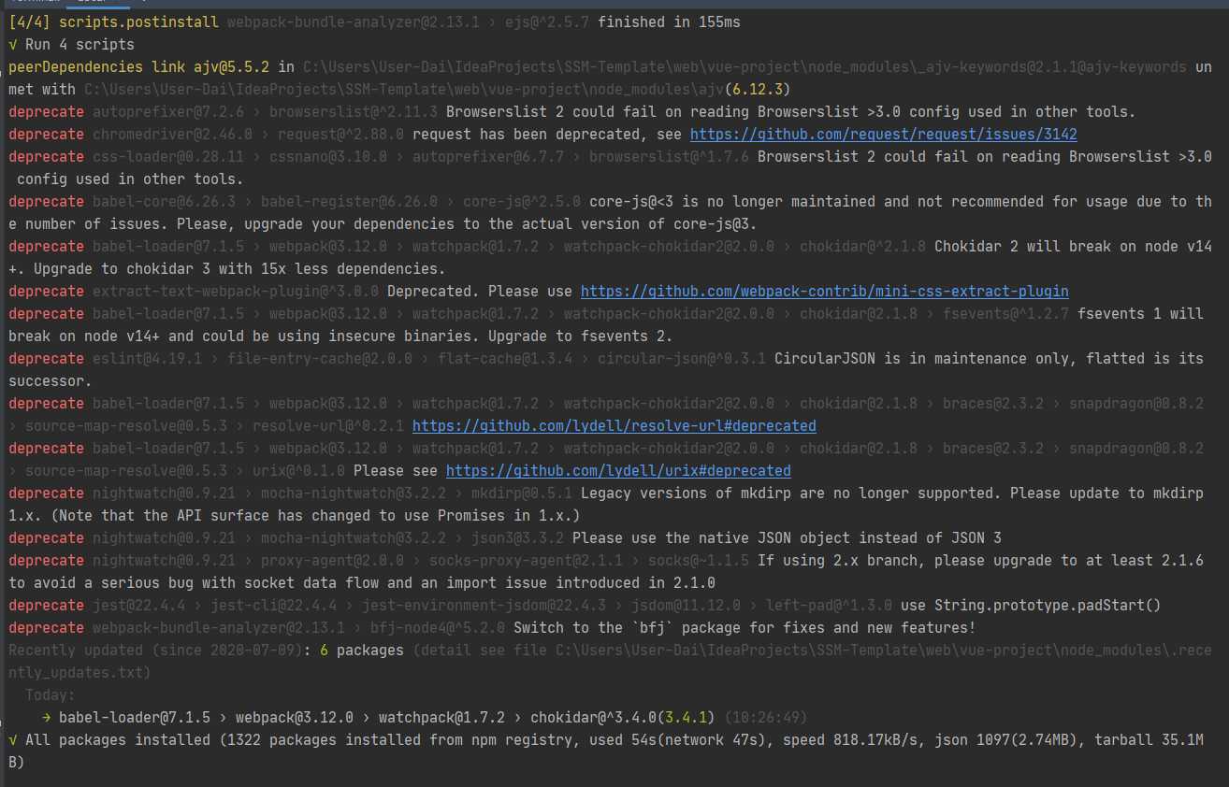Click 'extract-text-webpack-plugin@^3.0.0' text

(x=236, y=292)
